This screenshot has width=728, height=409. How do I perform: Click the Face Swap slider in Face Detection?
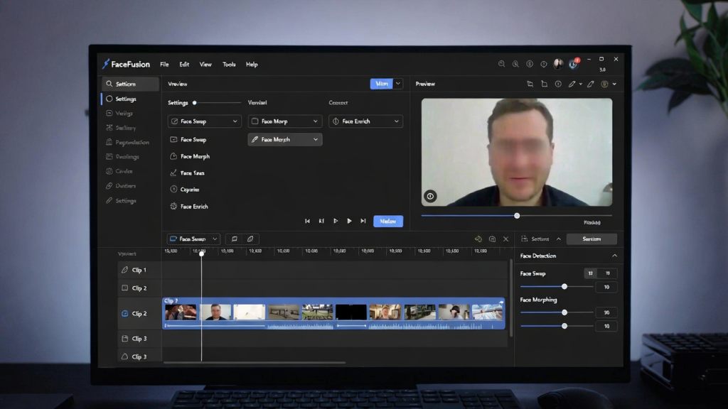pos(556,287)
